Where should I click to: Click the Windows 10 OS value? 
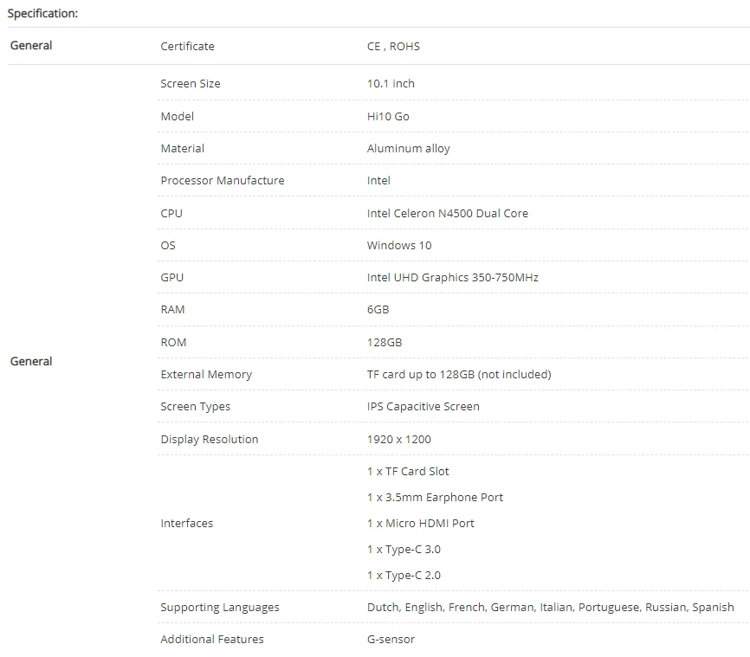click(398, 245)
